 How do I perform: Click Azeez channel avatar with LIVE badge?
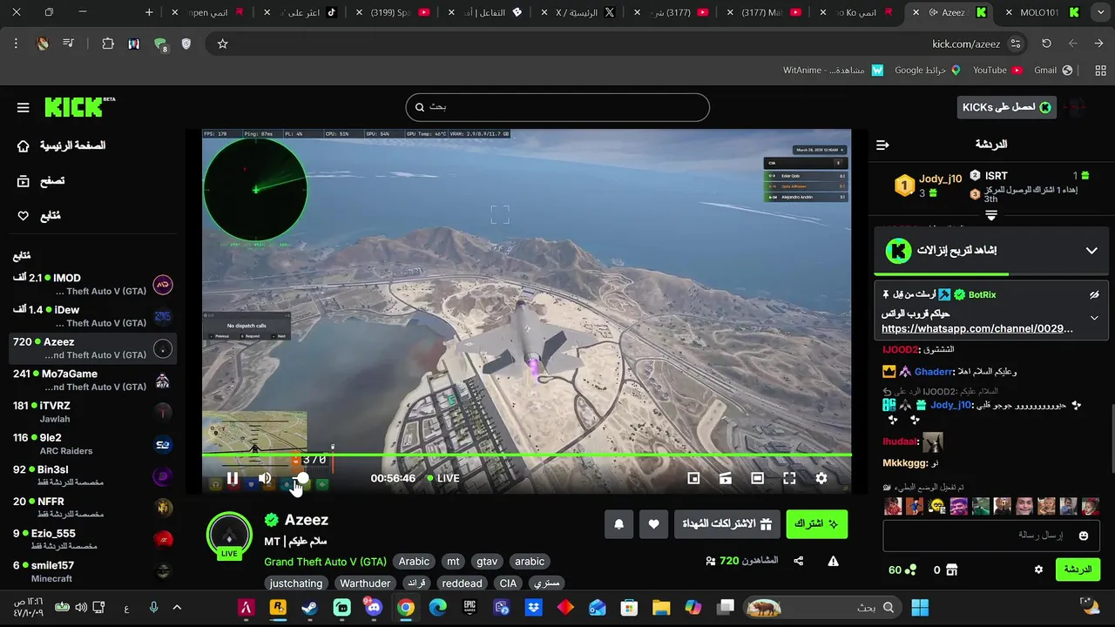point(229,535)
